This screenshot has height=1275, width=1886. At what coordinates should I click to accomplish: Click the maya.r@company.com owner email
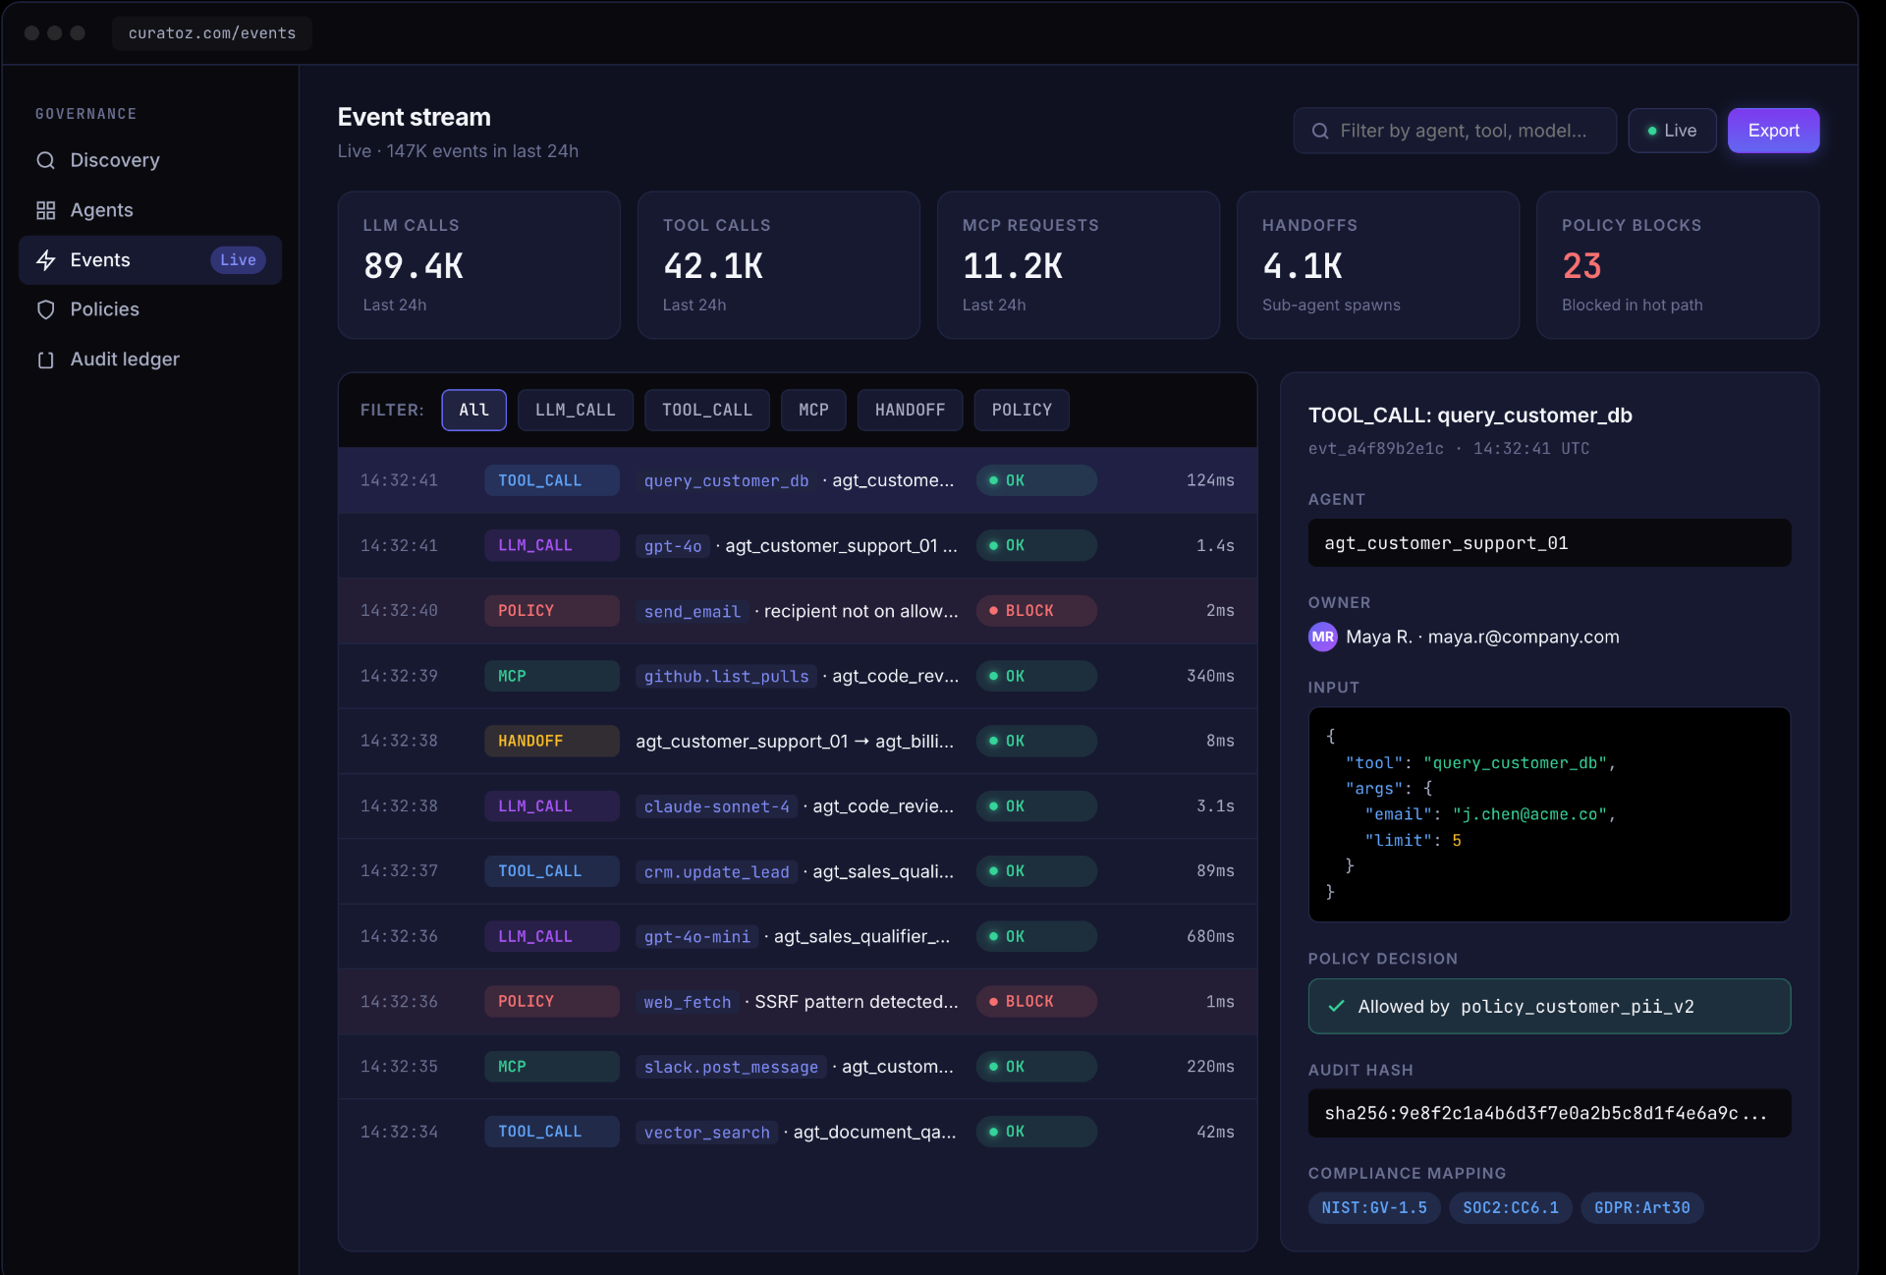(1524, 637)
